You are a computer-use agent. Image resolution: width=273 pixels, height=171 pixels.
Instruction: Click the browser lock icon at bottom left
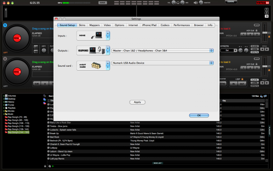45,166
